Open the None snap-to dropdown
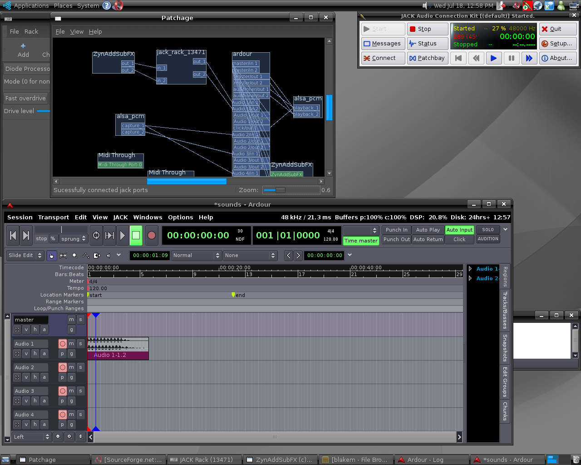Screen dimensions: 581x465 [250, 255]
